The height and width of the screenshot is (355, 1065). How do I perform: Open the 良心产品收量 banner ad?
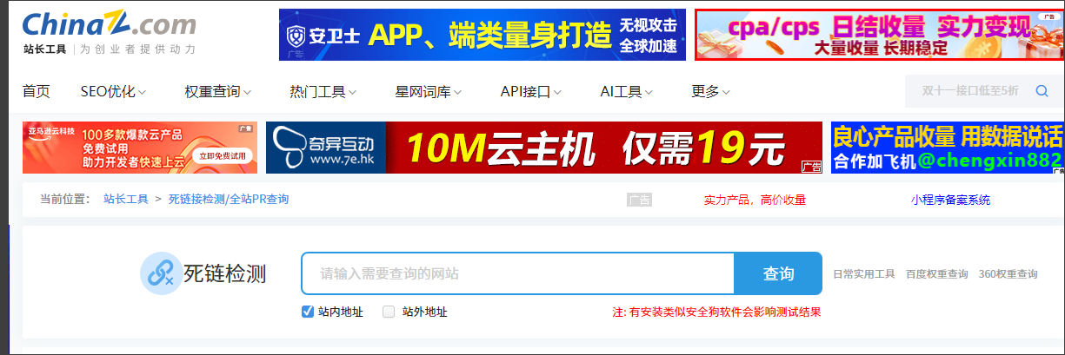click(x=947, y=148)
